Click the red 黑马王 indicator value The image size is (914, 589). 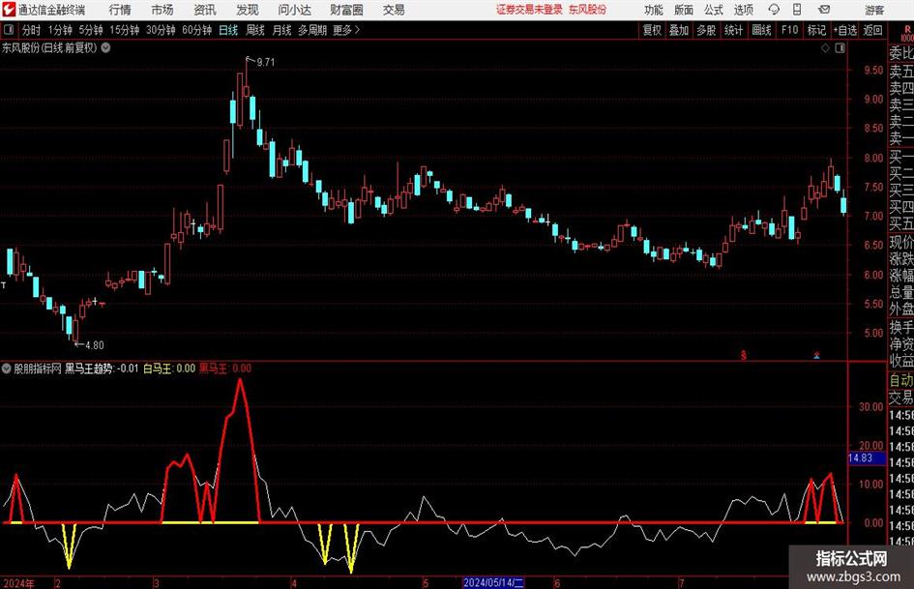tap(225, 368)
